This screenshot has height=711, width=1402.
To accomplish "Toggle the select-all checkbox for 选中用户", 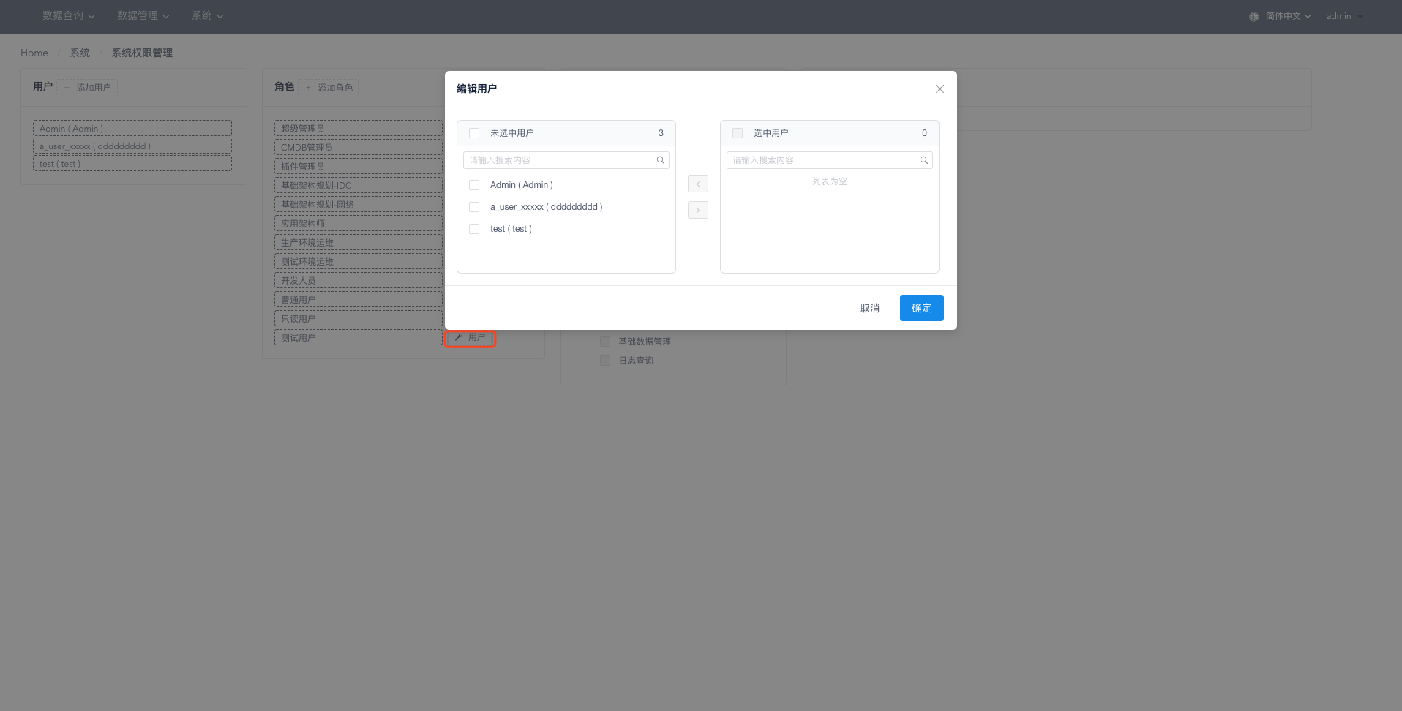I will coord(738,133).
